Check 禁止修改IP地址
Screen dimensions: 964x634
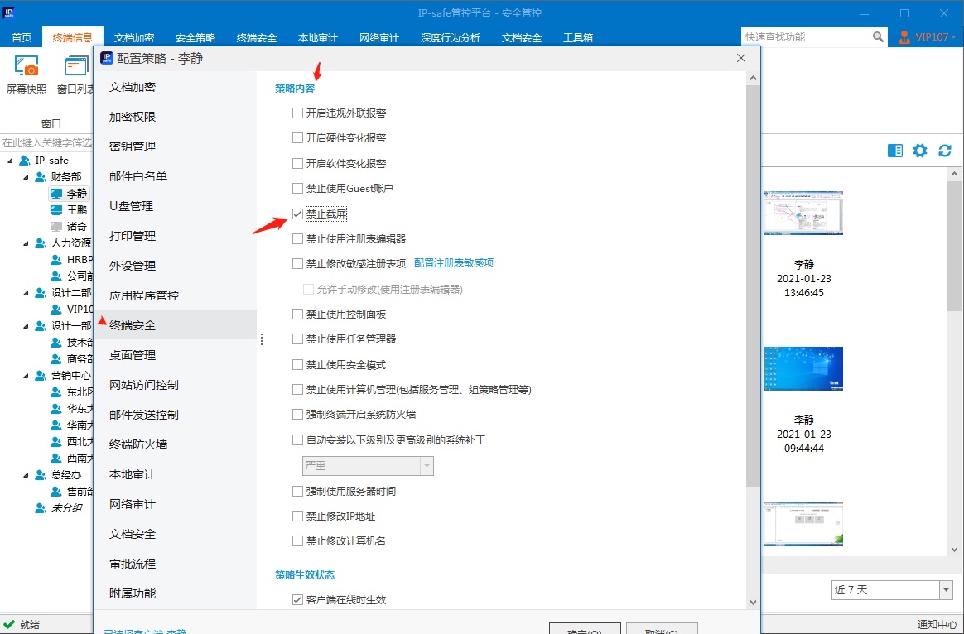click(x=297, y=516)
